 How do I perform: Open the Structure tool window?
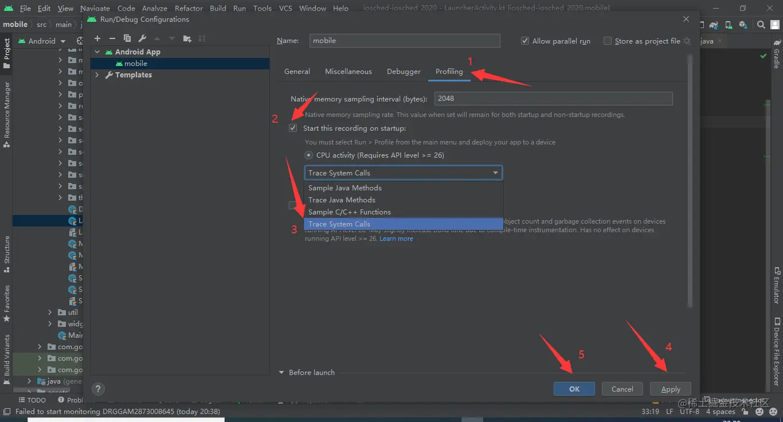(6, 254)
